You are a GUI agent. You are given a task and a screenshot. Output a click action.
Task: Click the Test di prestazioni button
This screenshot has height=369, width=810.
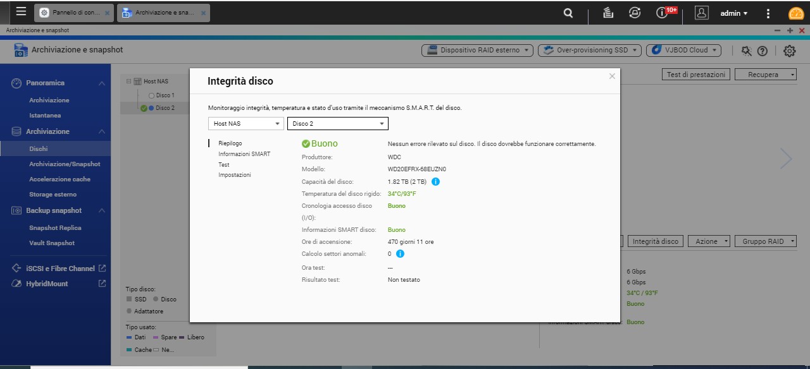(x=695, y=75)
